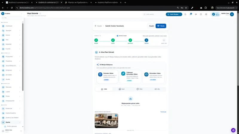Click the Kaydet button
Viewport: 239px width, 134px height.
click(x=151, y=26)
